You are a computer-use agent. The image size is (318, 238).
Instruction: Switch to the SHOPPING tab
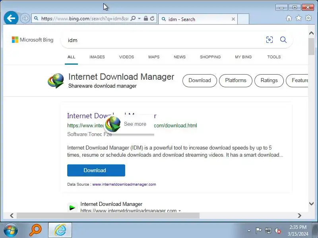[x=210, y=57]
